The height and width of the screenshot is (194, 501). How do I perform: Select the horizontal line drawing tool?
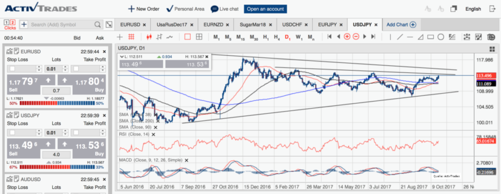coord(410,37)
